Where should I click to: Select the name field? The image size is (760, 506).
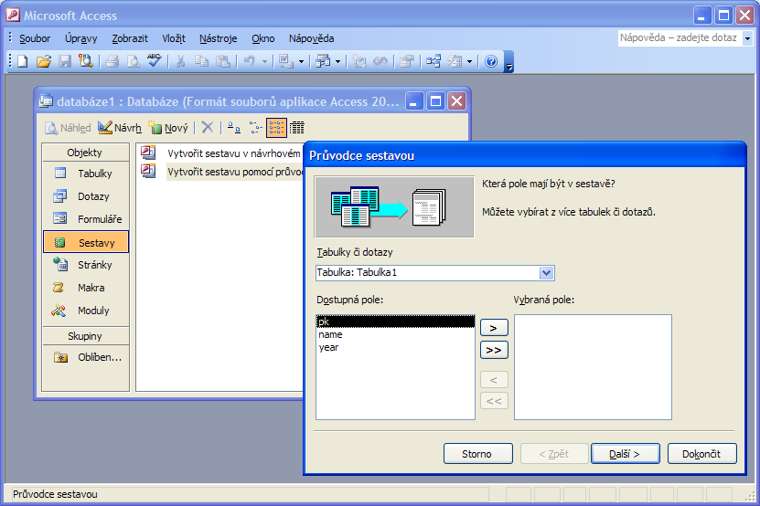click(395, 334)
